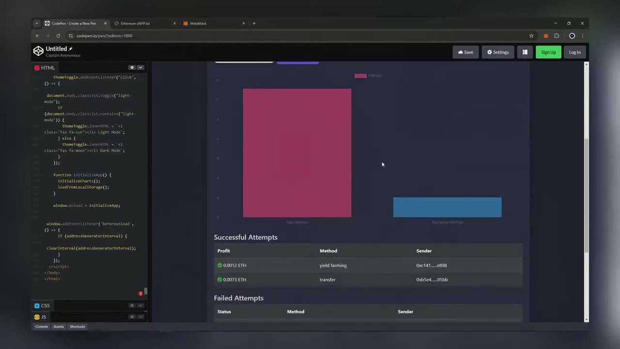Screen dimensions: 620x349
Task: Click green check icon on 0.0012 ETH row
Action: point(219,265)
